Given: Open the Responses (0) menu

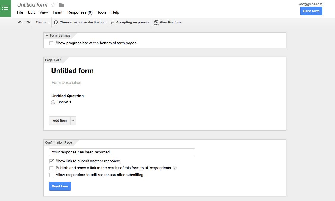Looking at the screenshot, I should pyautogui.click(x=80, y=12).
